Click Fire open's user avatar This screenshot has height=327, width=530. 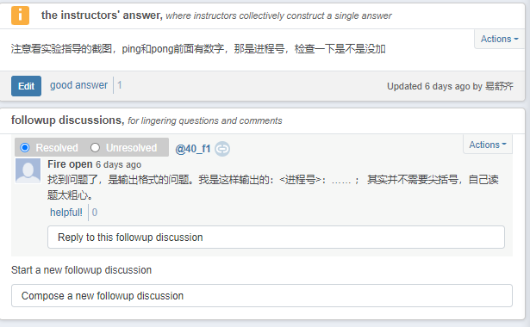click(28, 171)
